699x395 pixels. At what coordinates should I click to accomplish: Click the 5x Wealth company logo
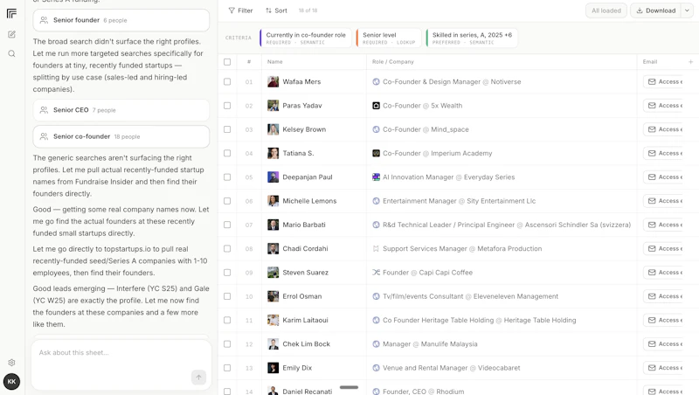tap(376, 106)
